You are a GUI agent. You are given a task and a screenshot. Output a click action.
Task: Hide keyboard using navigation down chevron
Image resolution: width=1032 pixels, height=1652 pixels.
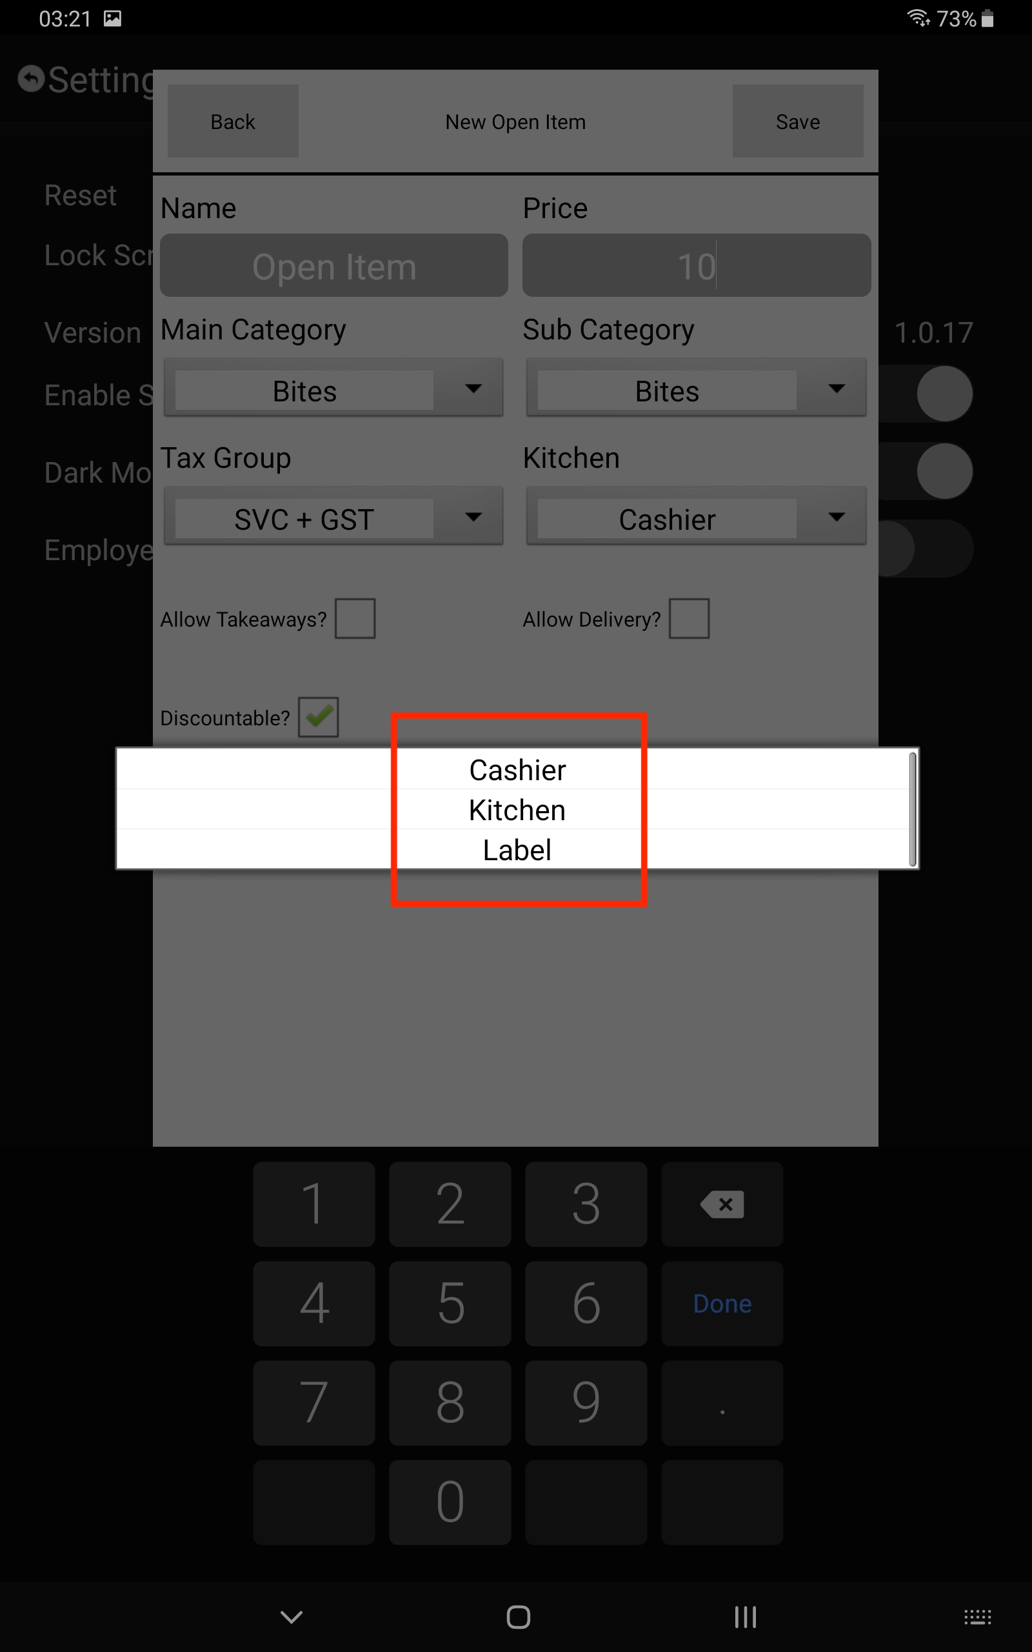pyautogui.click(x=292, y=1617)
